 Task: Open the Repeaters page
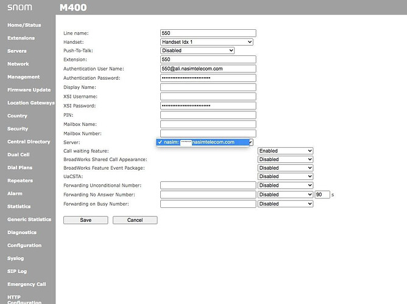(20, 181)
